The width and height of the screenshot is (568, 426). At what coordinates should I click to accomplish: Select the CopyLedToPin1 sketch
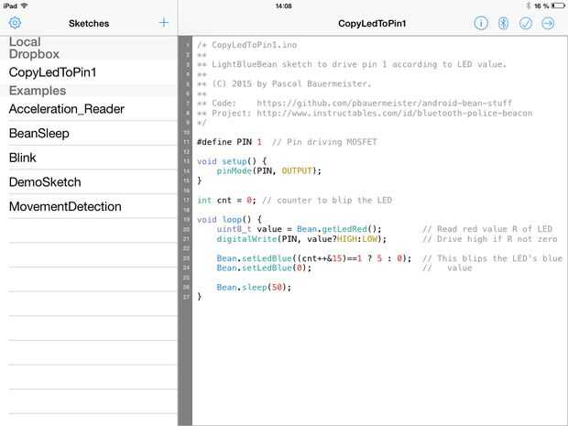click(x=53, y=72)
